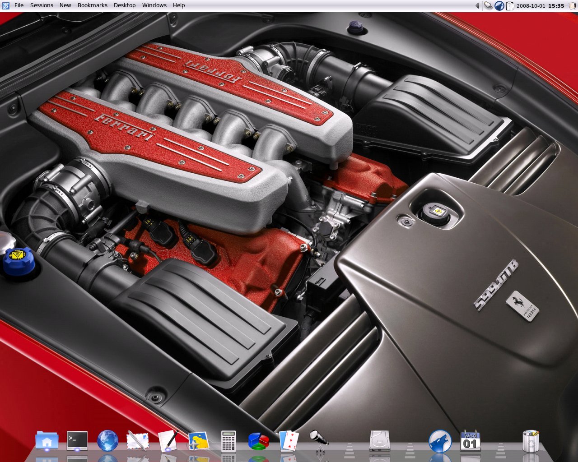578x462 pixels.
Task: Click the hard drive icon in dock
Action: (379, 441)
